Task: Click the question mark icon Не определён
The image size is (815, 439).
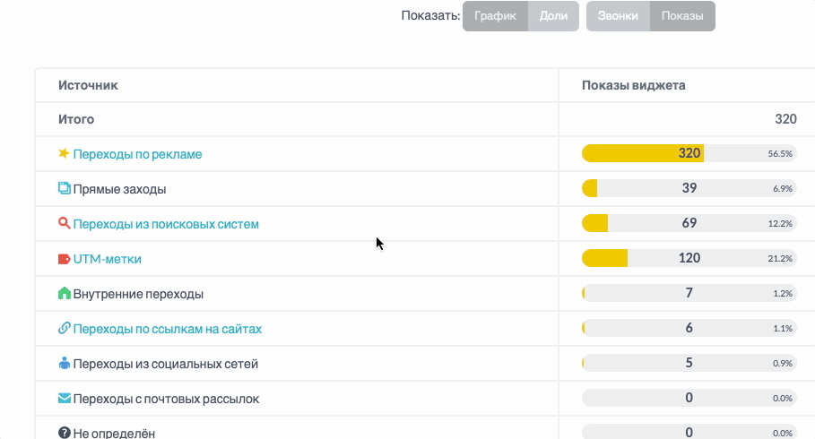Action: 64,432
